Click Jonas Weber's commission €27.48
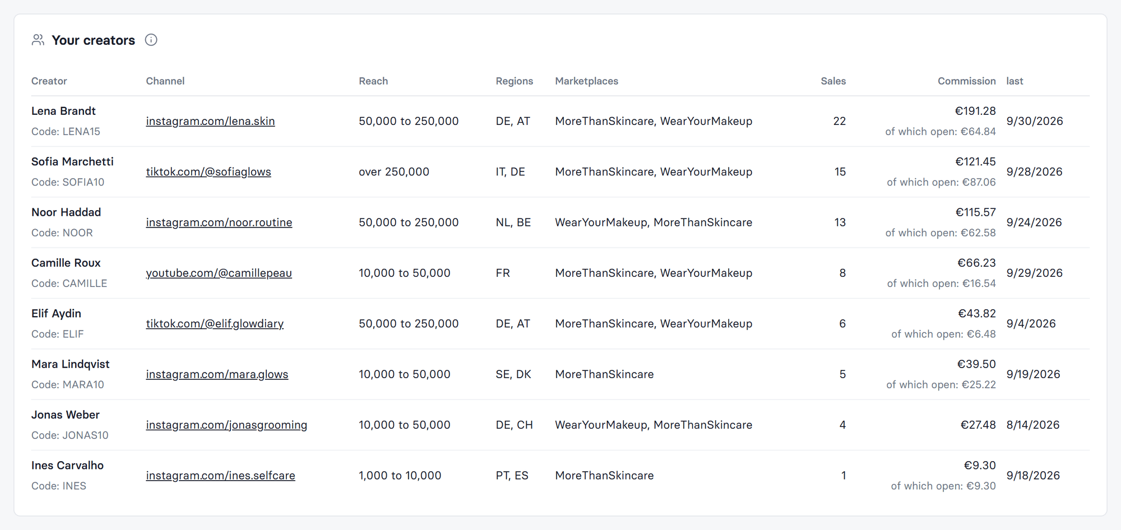 click(x=978, y=425)
